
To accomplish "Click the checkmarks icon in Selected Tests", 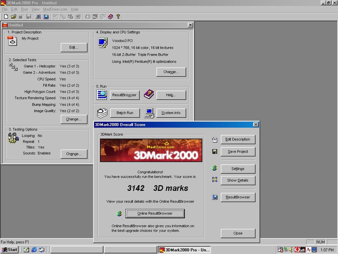I will coord(13,67).
